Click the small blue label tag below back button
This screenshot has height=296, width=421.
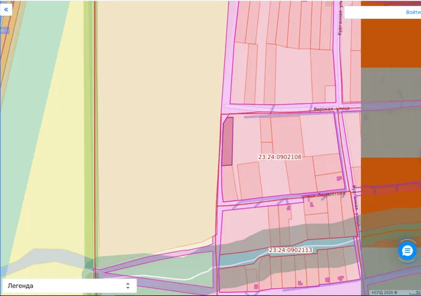pos(4,30)
